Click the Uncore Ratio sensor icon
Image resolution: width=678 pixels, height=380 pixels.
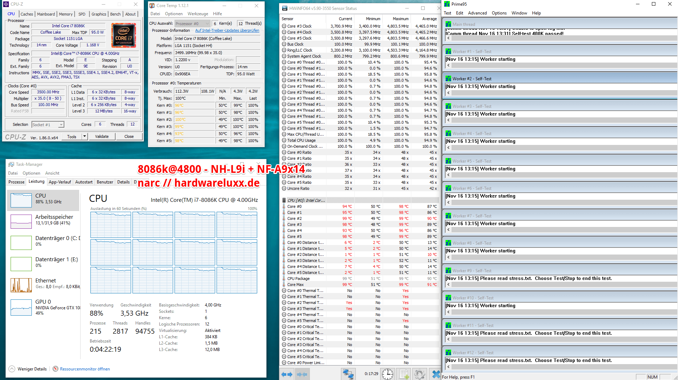(284, 188)
